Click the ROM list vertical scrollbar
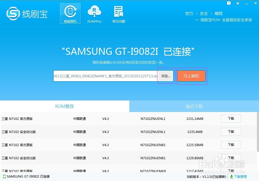 258,132
